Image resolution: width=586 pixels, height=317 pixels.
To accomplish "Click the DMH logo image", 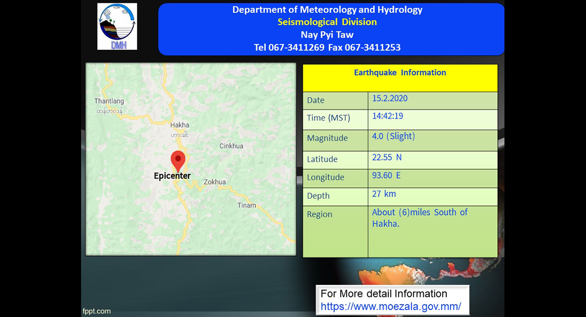I will click(x=117, y=26).
